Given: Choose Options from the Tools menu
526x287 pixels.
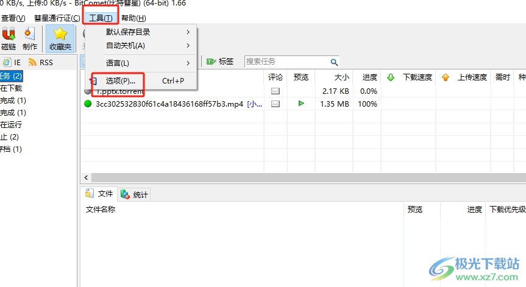Looking at the screenshot, I should (141, 81).
